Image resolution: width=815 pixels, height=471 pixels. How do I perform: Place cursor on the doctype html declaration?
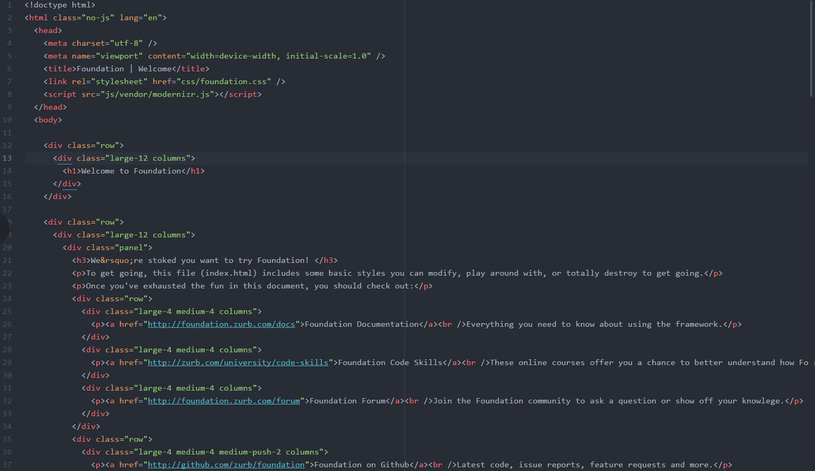60,4
